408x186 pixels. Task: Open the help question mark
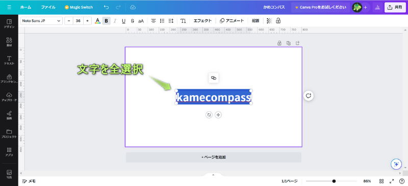pyautogui.click(x=402, y=181)
